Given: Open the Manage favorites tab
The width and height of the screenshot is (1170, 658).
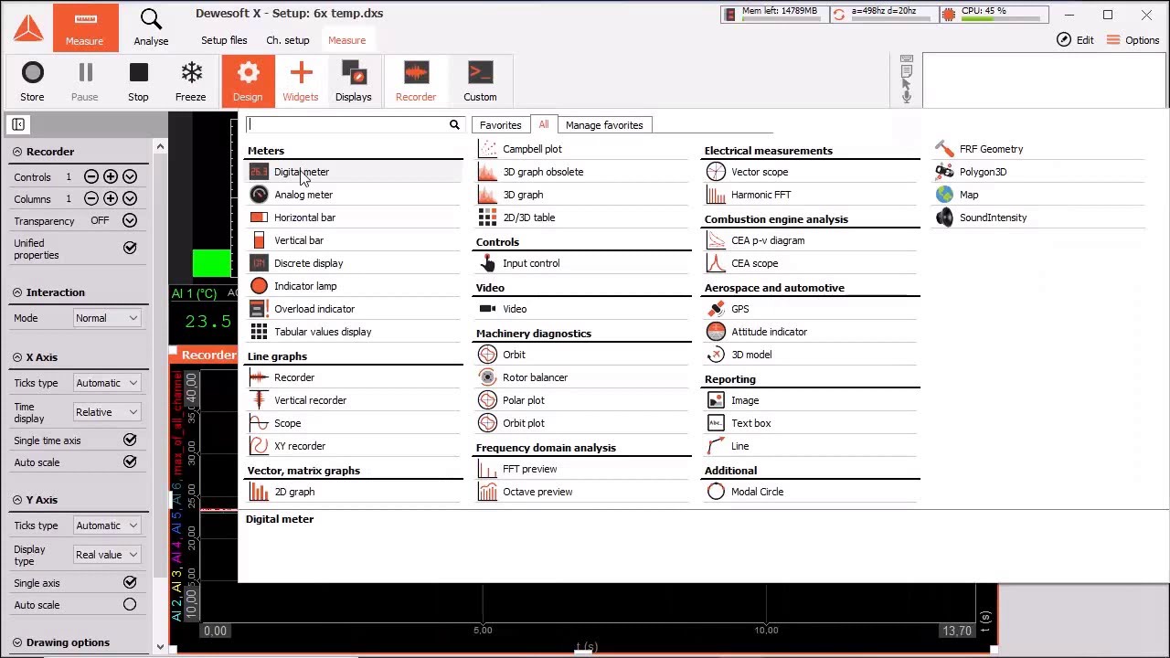Looking at the screenshot, I should coord(604,125).
